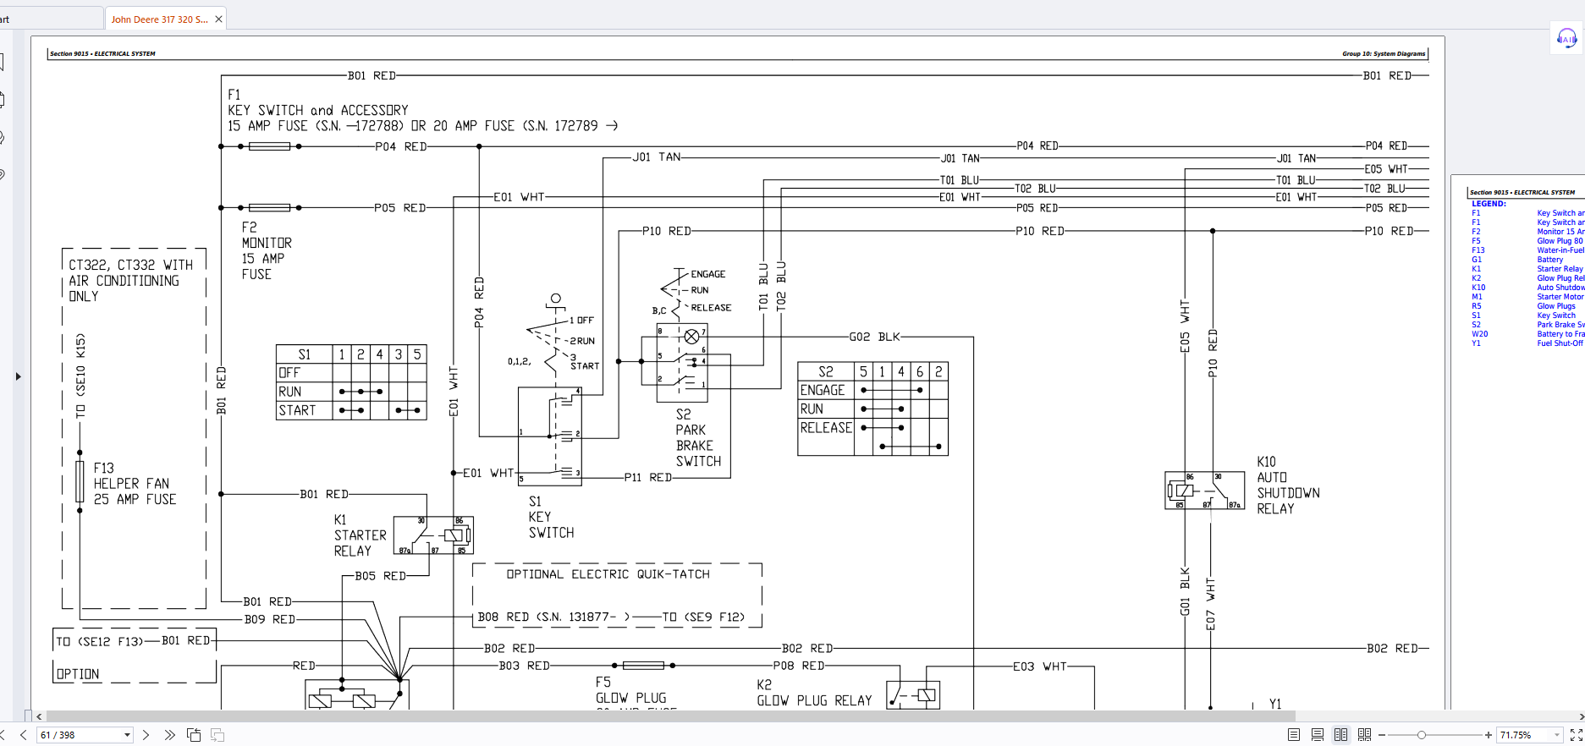Click the F13 link in legend
This screenshot has height=746, width=1585.
pos(1478,250)
